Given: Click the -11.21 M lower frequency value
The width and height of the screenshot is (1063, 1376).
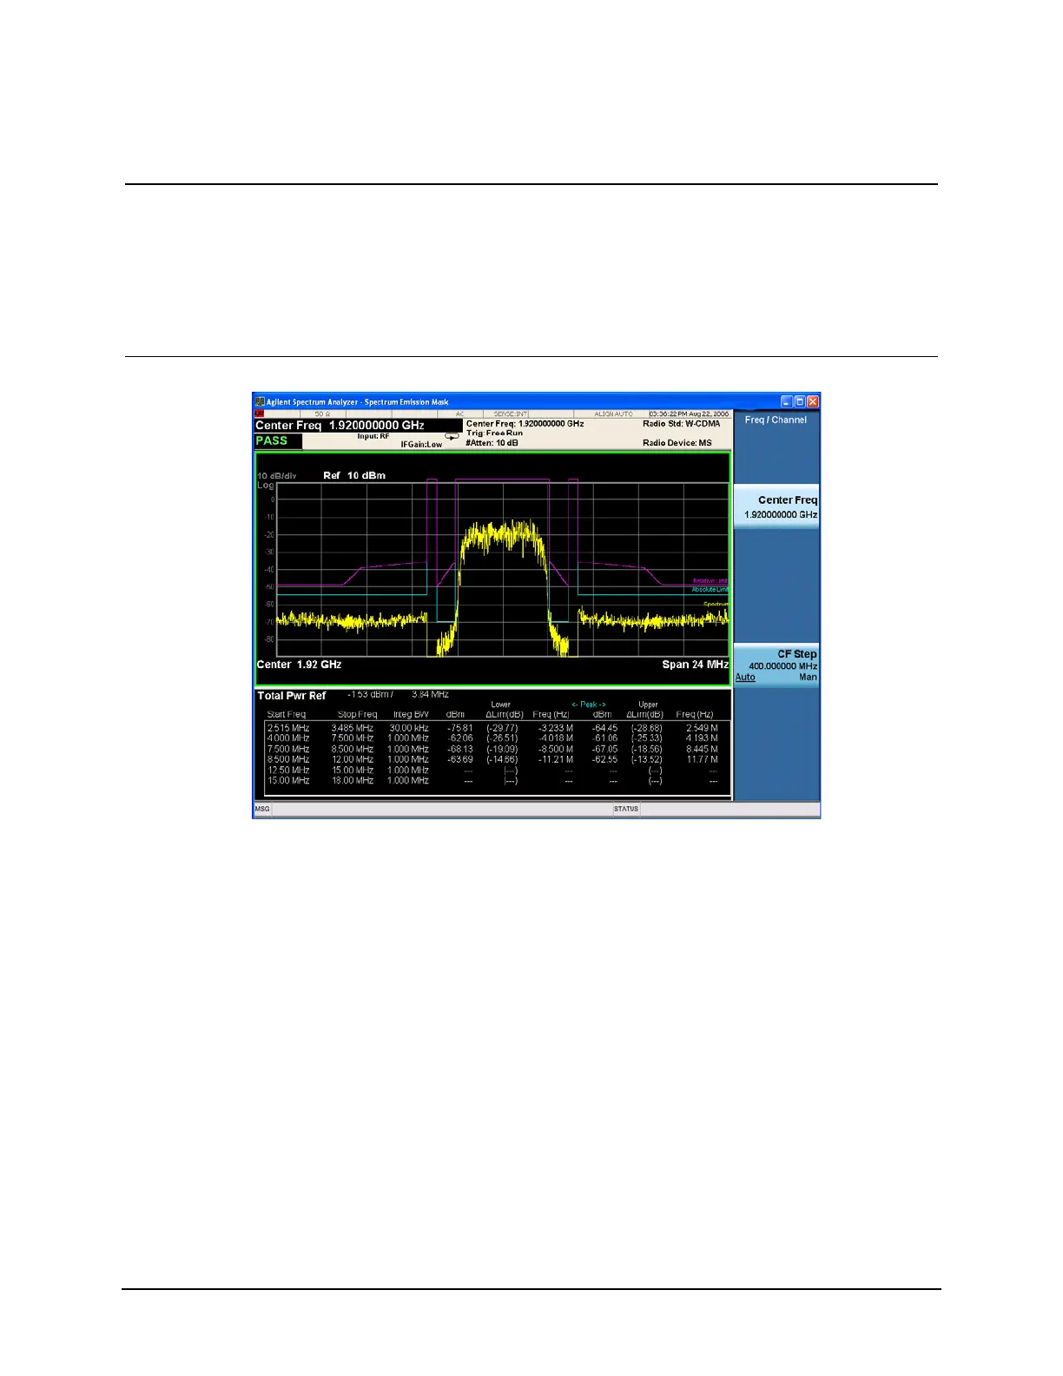Looking at the screenshot, I should coord(556,759).
